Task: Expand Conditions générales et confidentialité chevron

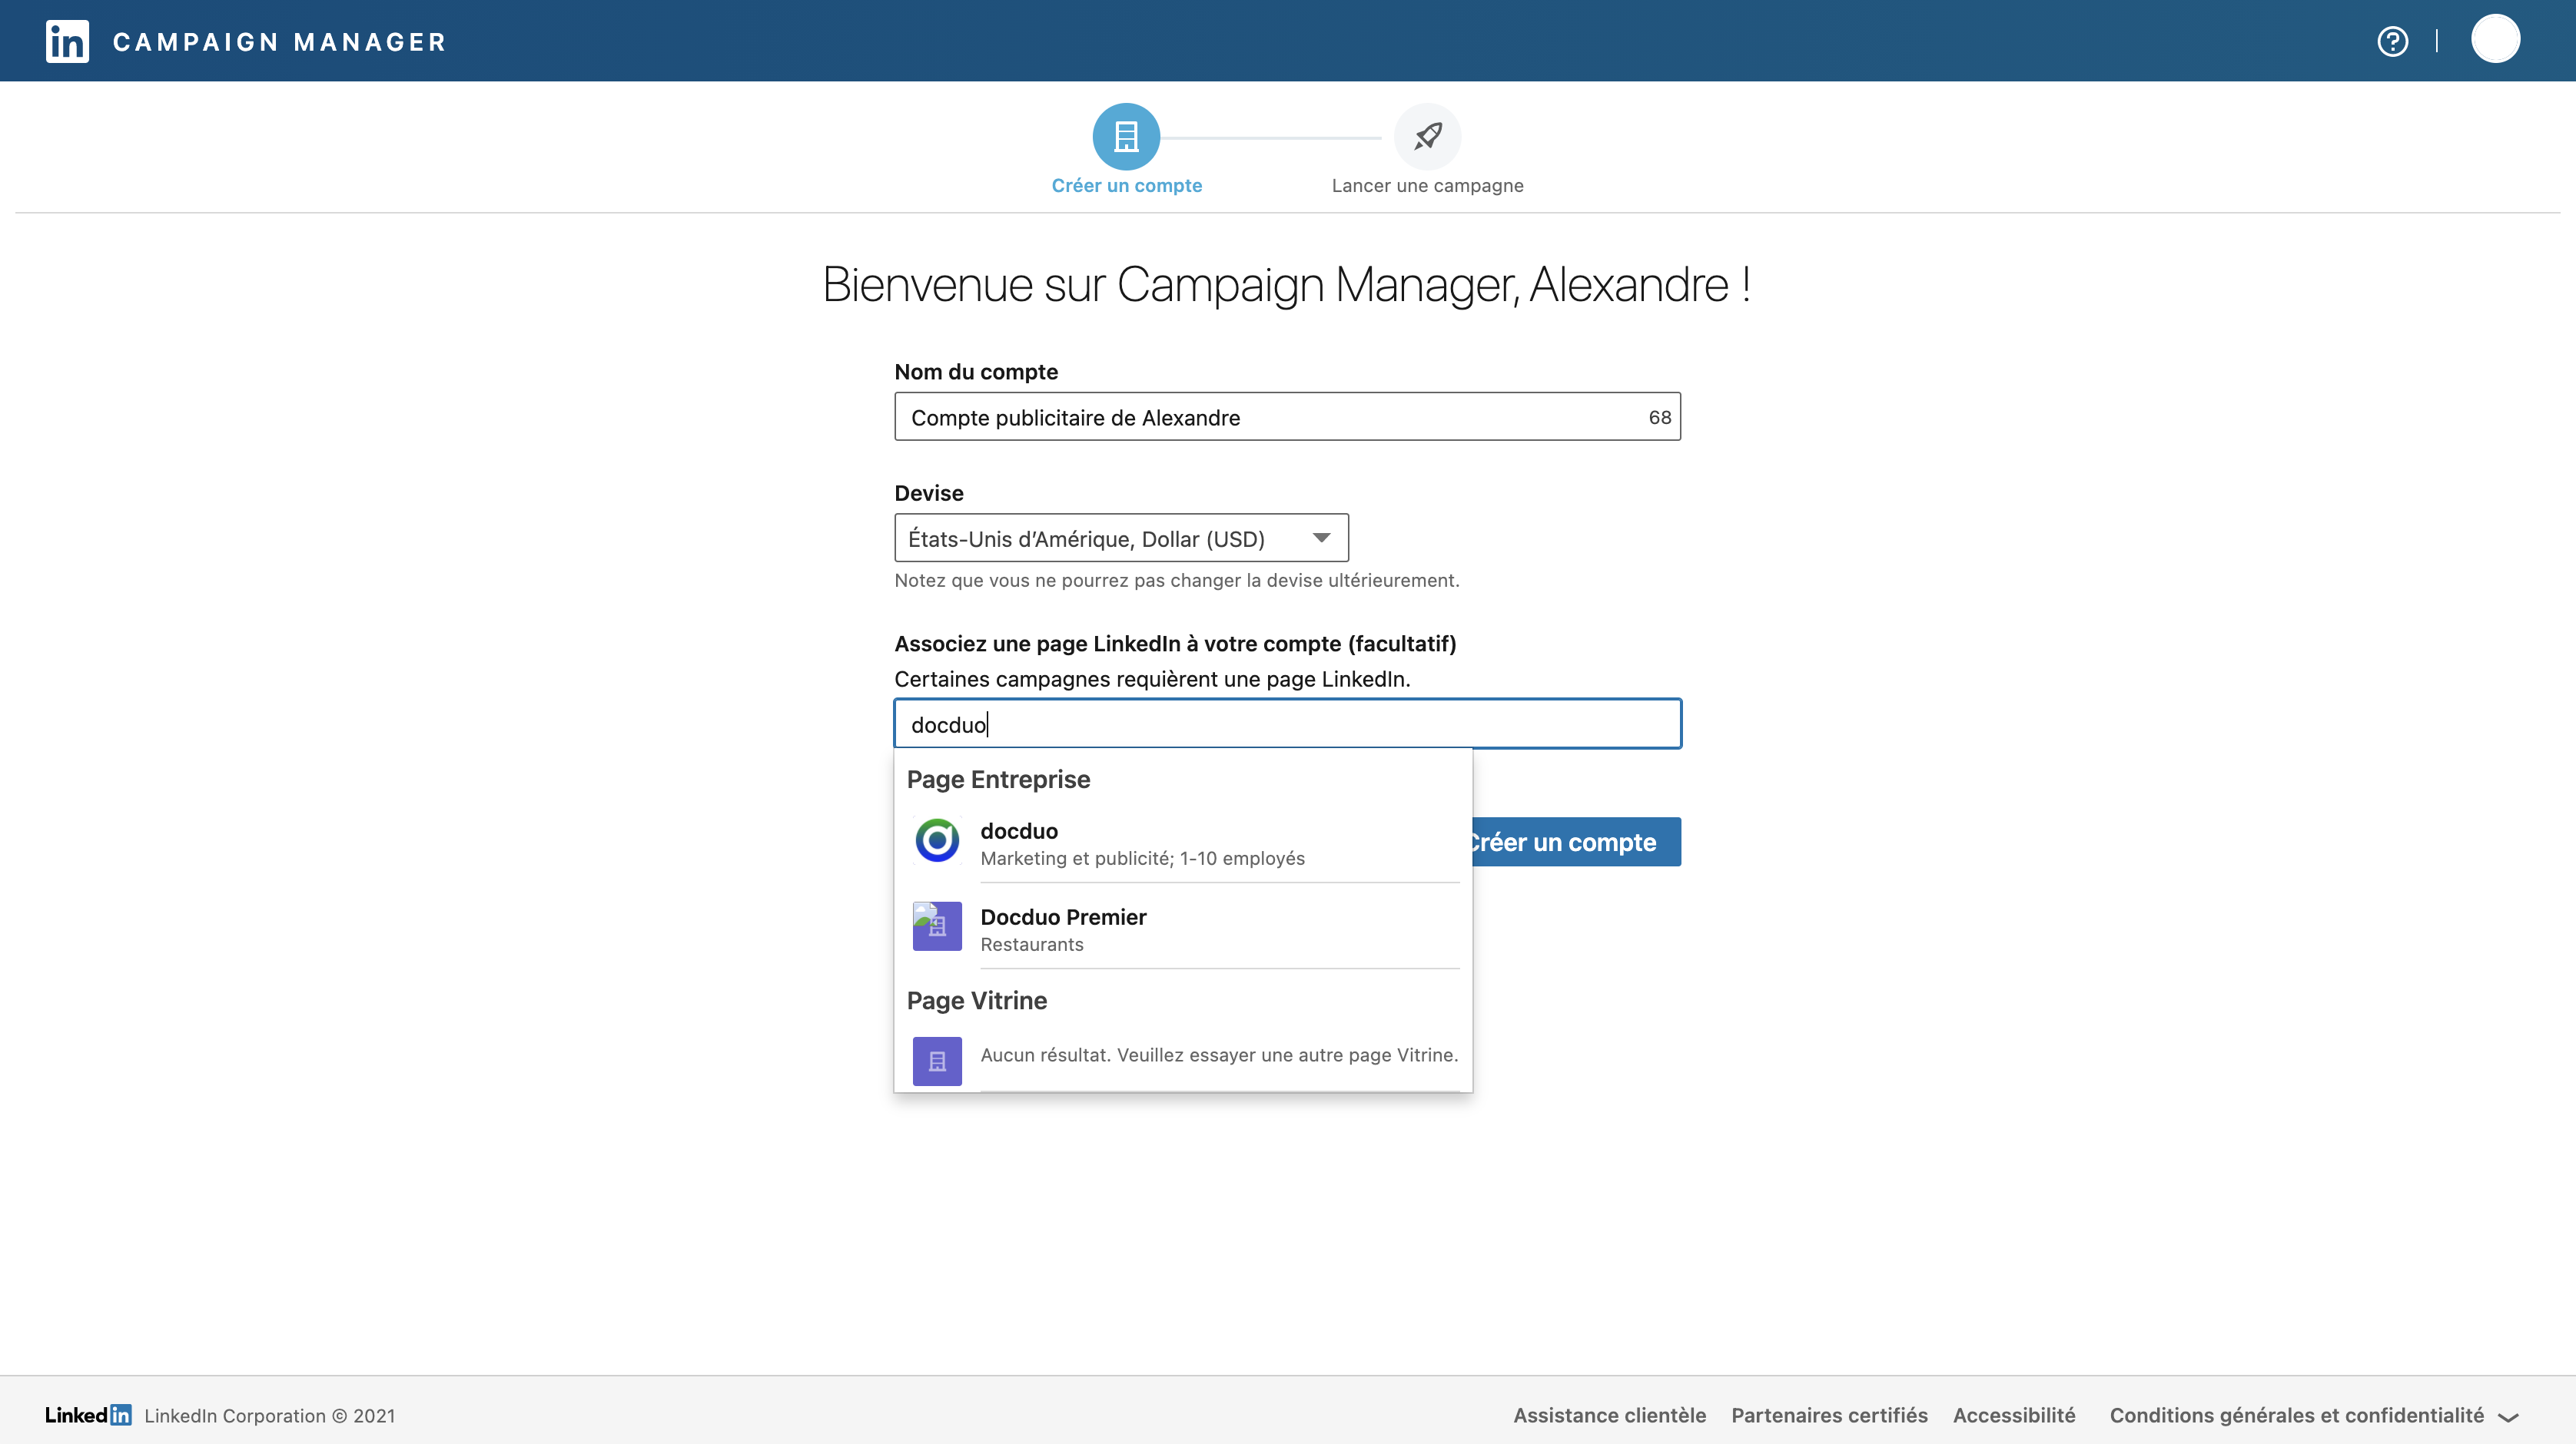Action: tap(2508, 1417)
